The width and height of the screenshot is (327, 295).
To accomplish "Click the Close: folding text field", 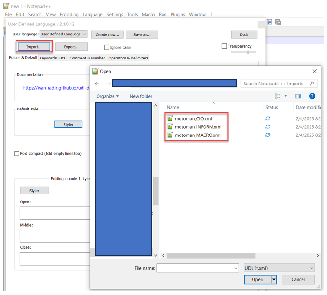I will coord(55,259).
